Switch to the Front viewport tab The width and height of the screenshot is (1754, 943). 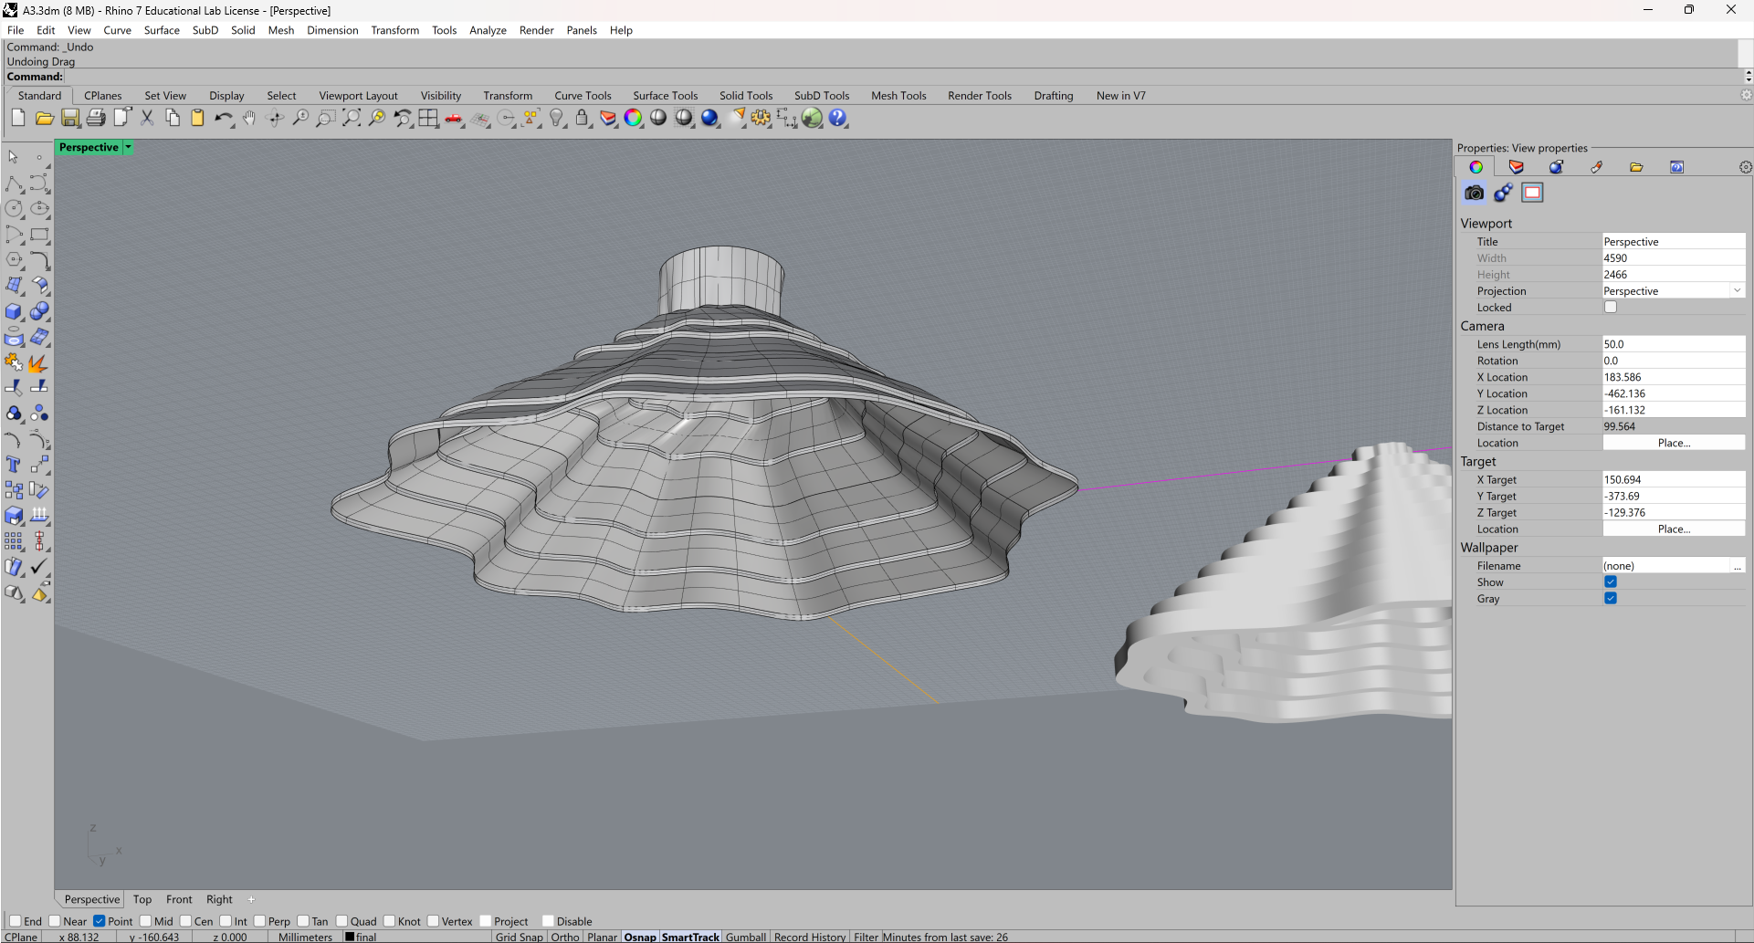pyautogui.click(x=179, y=899)
